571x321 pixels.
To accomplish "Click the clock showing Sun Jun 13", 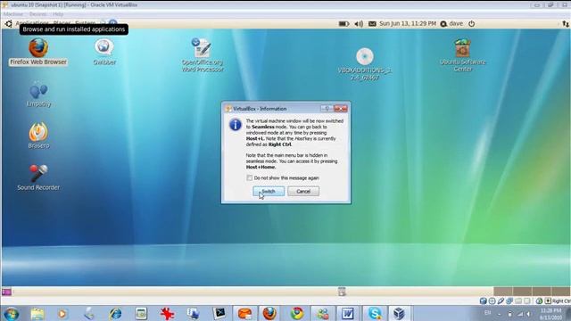I will [408, 24].
